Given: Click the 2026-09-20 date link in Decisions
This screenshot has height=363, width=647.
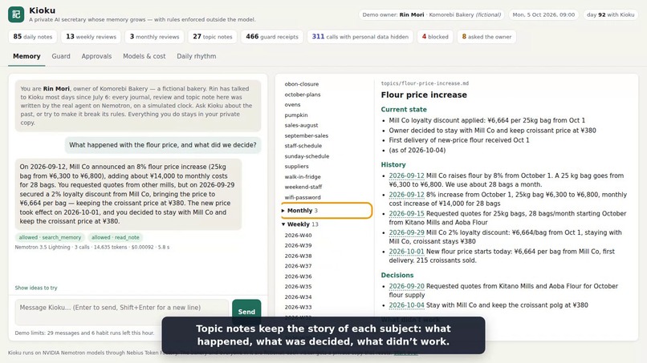Looking at the screenshot, I should [406, 286].
